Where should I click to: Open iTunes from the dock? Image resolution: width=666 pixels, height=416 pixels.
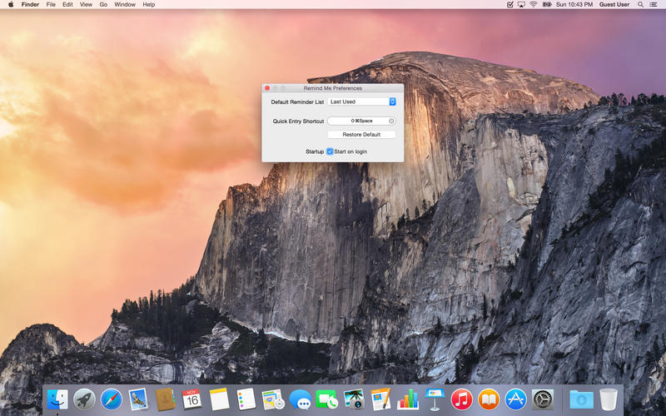tap(462, 399)
